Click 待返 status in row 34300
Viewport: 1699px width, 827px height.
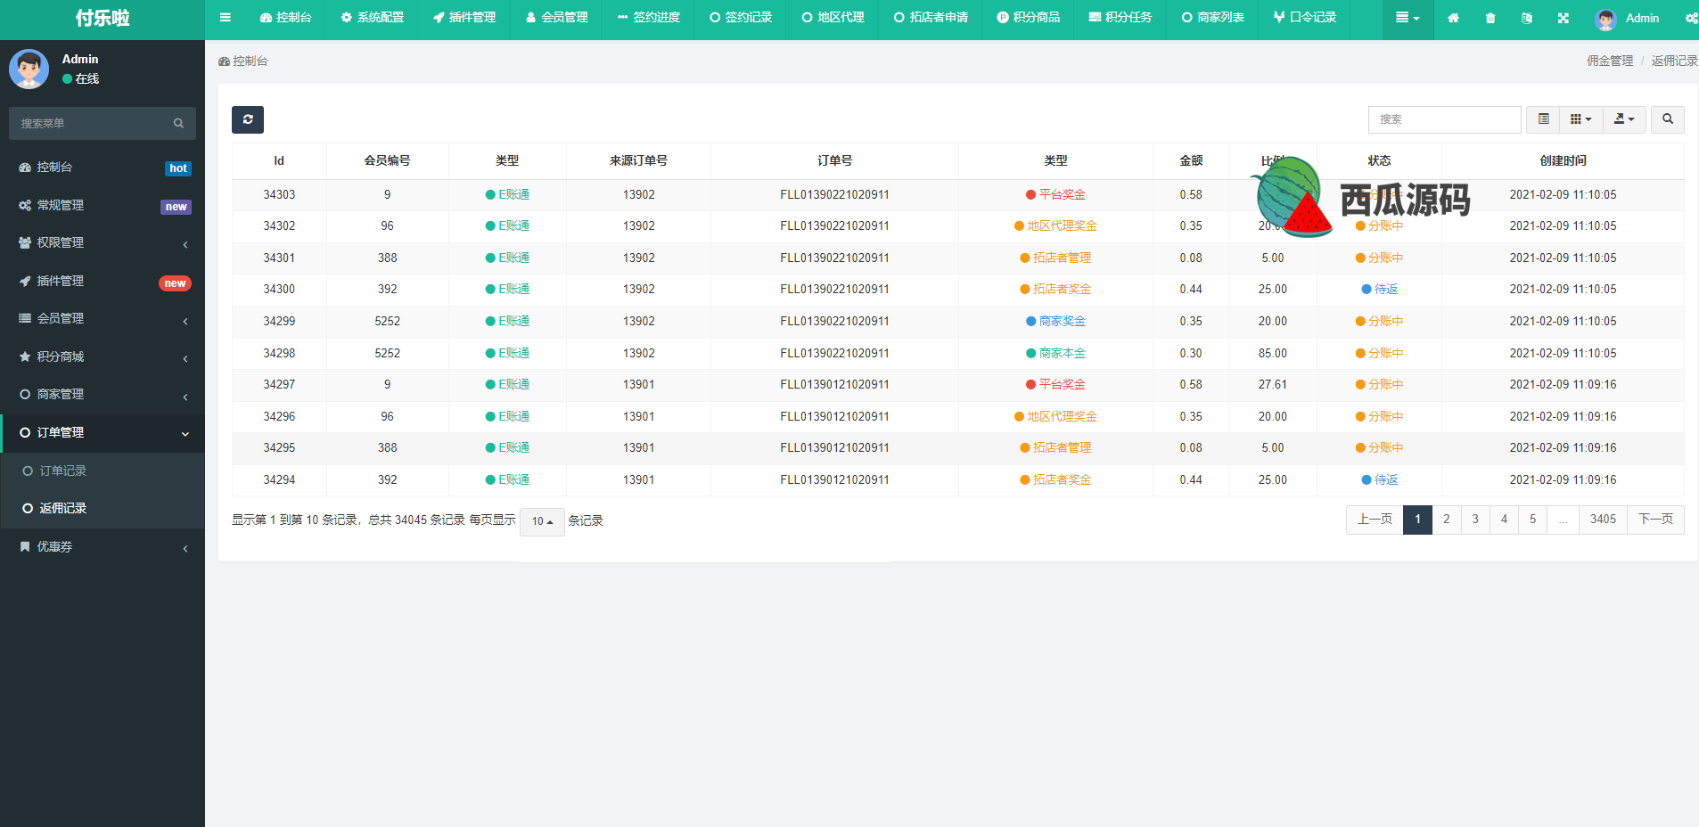(1380, 290)
